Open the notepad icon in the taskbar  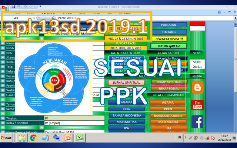click(45, 138)
